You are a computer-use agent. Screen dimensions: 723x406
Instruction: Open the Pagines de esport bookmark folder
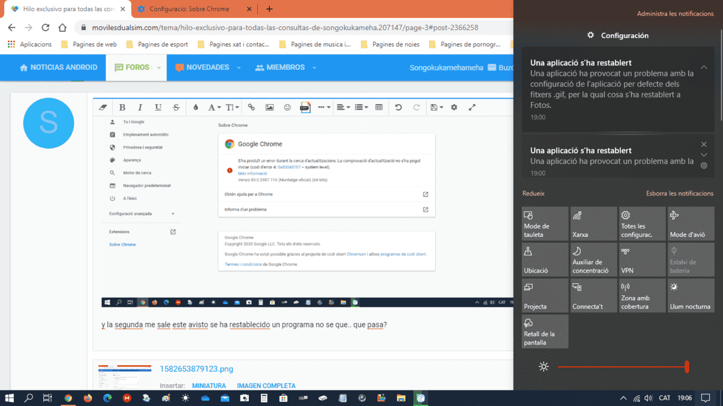coord(157,44)
